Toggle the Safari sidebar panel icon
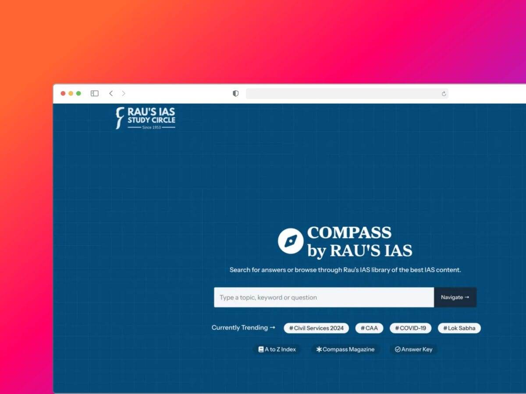This screenshot has width=526, height=394. pos(94,93)
